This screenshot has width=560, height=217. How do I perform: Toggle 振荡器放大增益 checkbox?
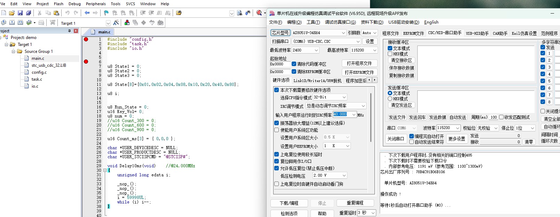click(x=276, y=123)
